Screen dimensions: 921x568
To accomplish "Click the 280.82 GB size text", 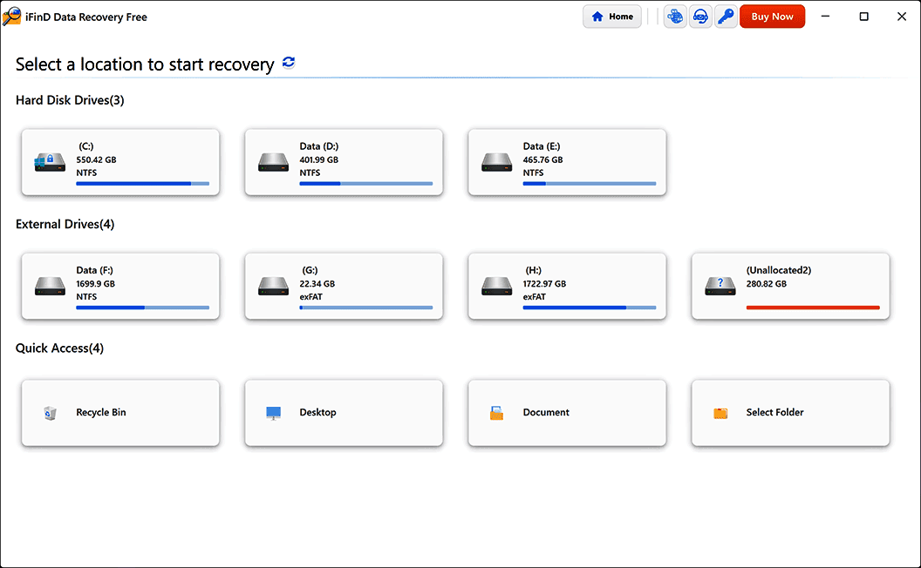I will tap(767, 283).
